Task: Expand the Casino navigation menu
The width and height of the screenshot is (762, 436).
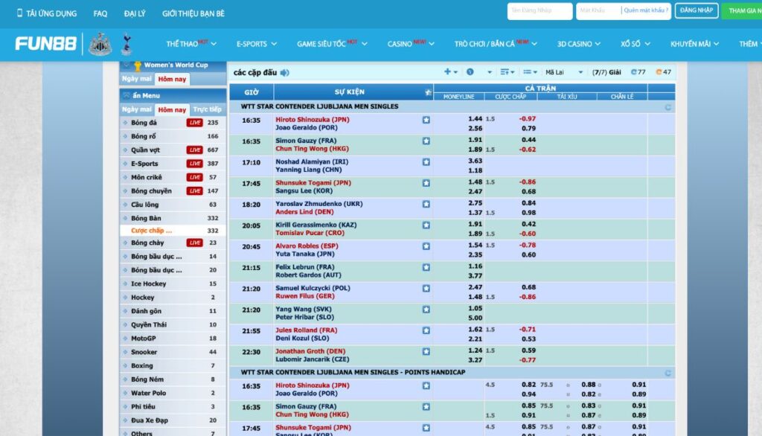Action: tap(411, 44)
